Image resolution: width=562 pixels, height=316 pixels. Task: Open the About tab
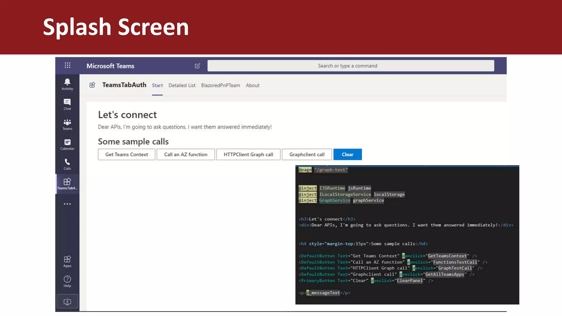pyautogui.click(x=252, y=85)
